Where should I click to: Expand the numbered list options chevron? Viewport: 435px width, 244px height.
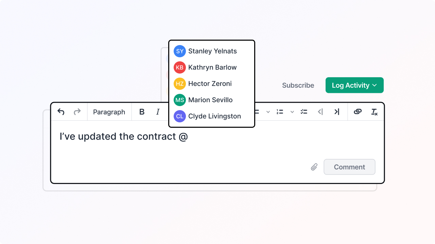click(292, 112)
